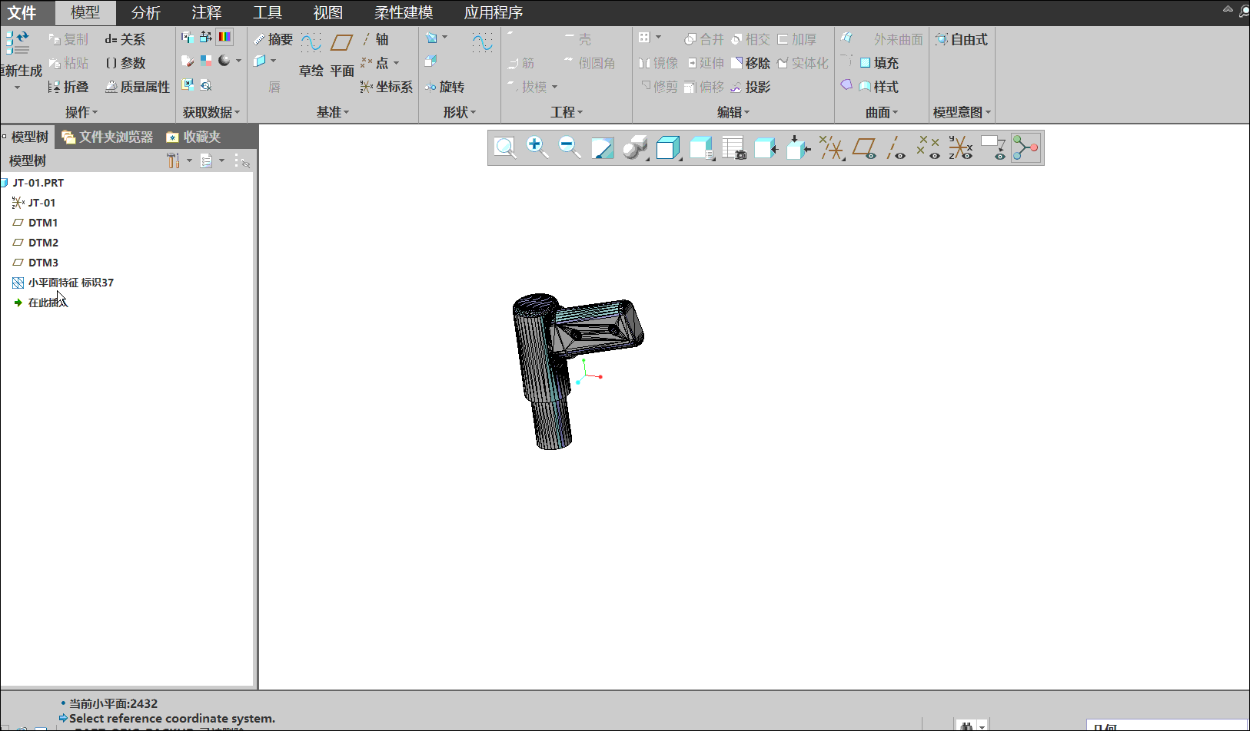Open datum display filters icon
1250x731 pixels.
(x=831, y=147)
